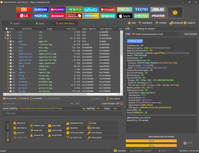Browse for scatter file via folder icon
Screen dimensions: 199x153
click(83, 108)
